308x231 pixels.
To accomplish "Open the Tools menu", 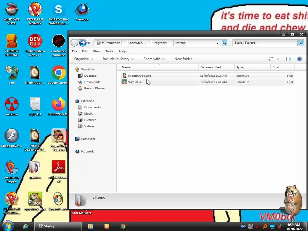I will click(x=109, y=51).
